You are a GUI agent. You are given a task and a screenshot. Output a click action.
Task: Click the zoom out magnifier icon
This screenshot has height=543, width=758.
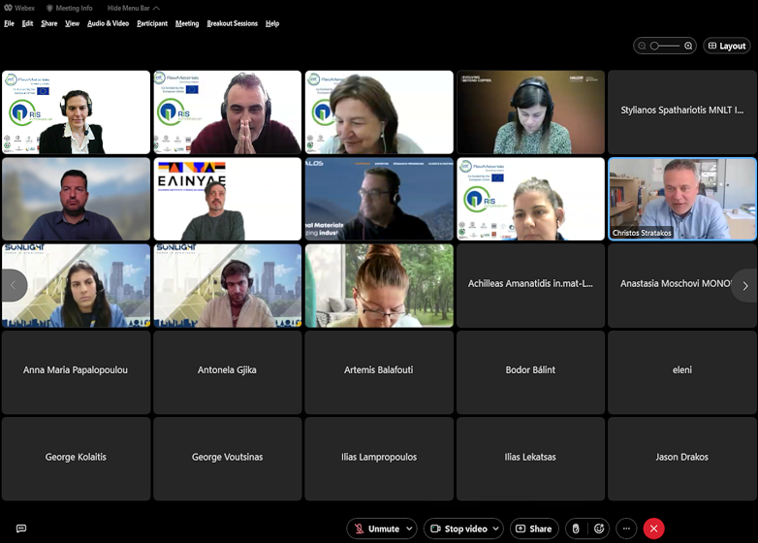coord(642,46)
